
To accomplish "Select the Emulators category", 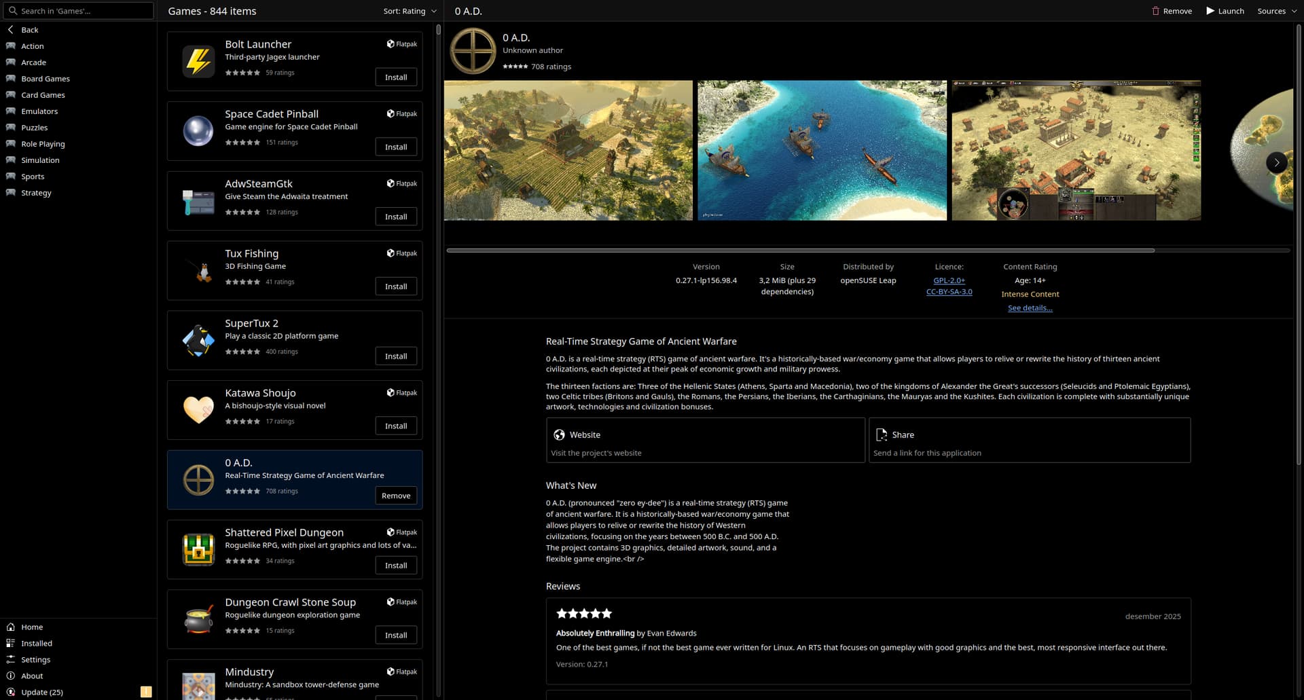I will tap(39, 111).
